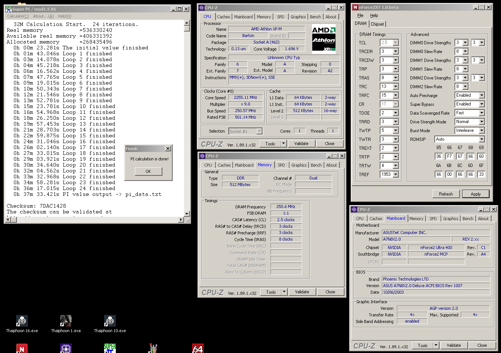Open Tools arrow in CPU-Z Memory window
This screenshot has width=501, height=353.
(284, 292)
